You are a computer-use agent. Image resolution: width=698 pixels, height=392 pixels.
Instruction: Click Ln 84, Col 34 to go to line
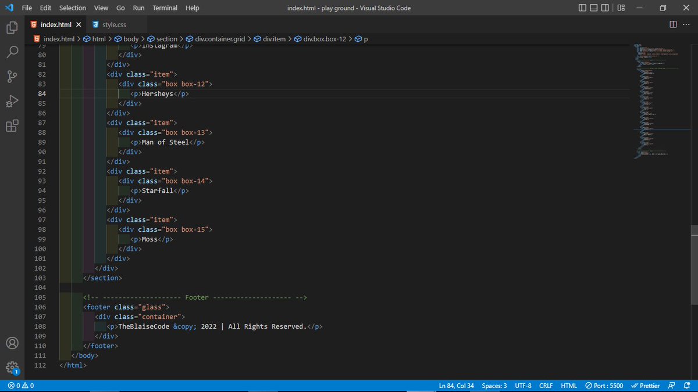(x=457, y=386)
